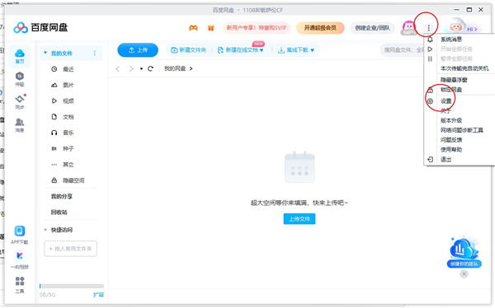Image resolution: width=495 pixels, height=308 pixels.
Task: Click 新建文件夹 new folder button
Action: point(188,50)
